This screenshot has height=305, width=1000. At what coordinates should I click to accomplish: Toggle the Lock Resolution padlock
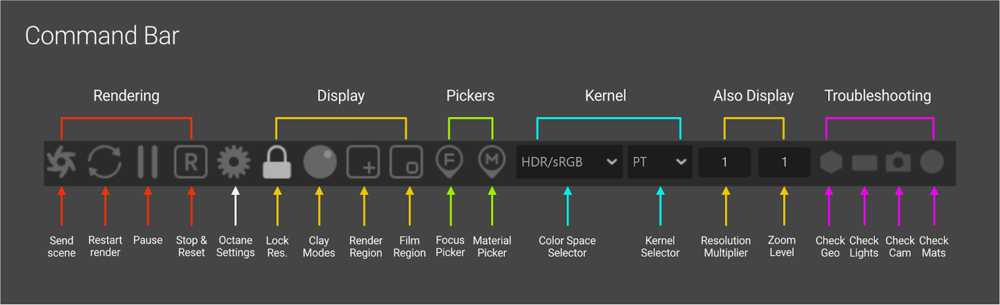tap(277, 162)
